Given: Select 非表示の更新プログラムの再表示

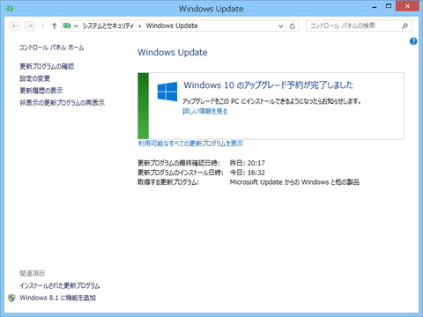Looking at the screenshot, I should coord(62,103).
